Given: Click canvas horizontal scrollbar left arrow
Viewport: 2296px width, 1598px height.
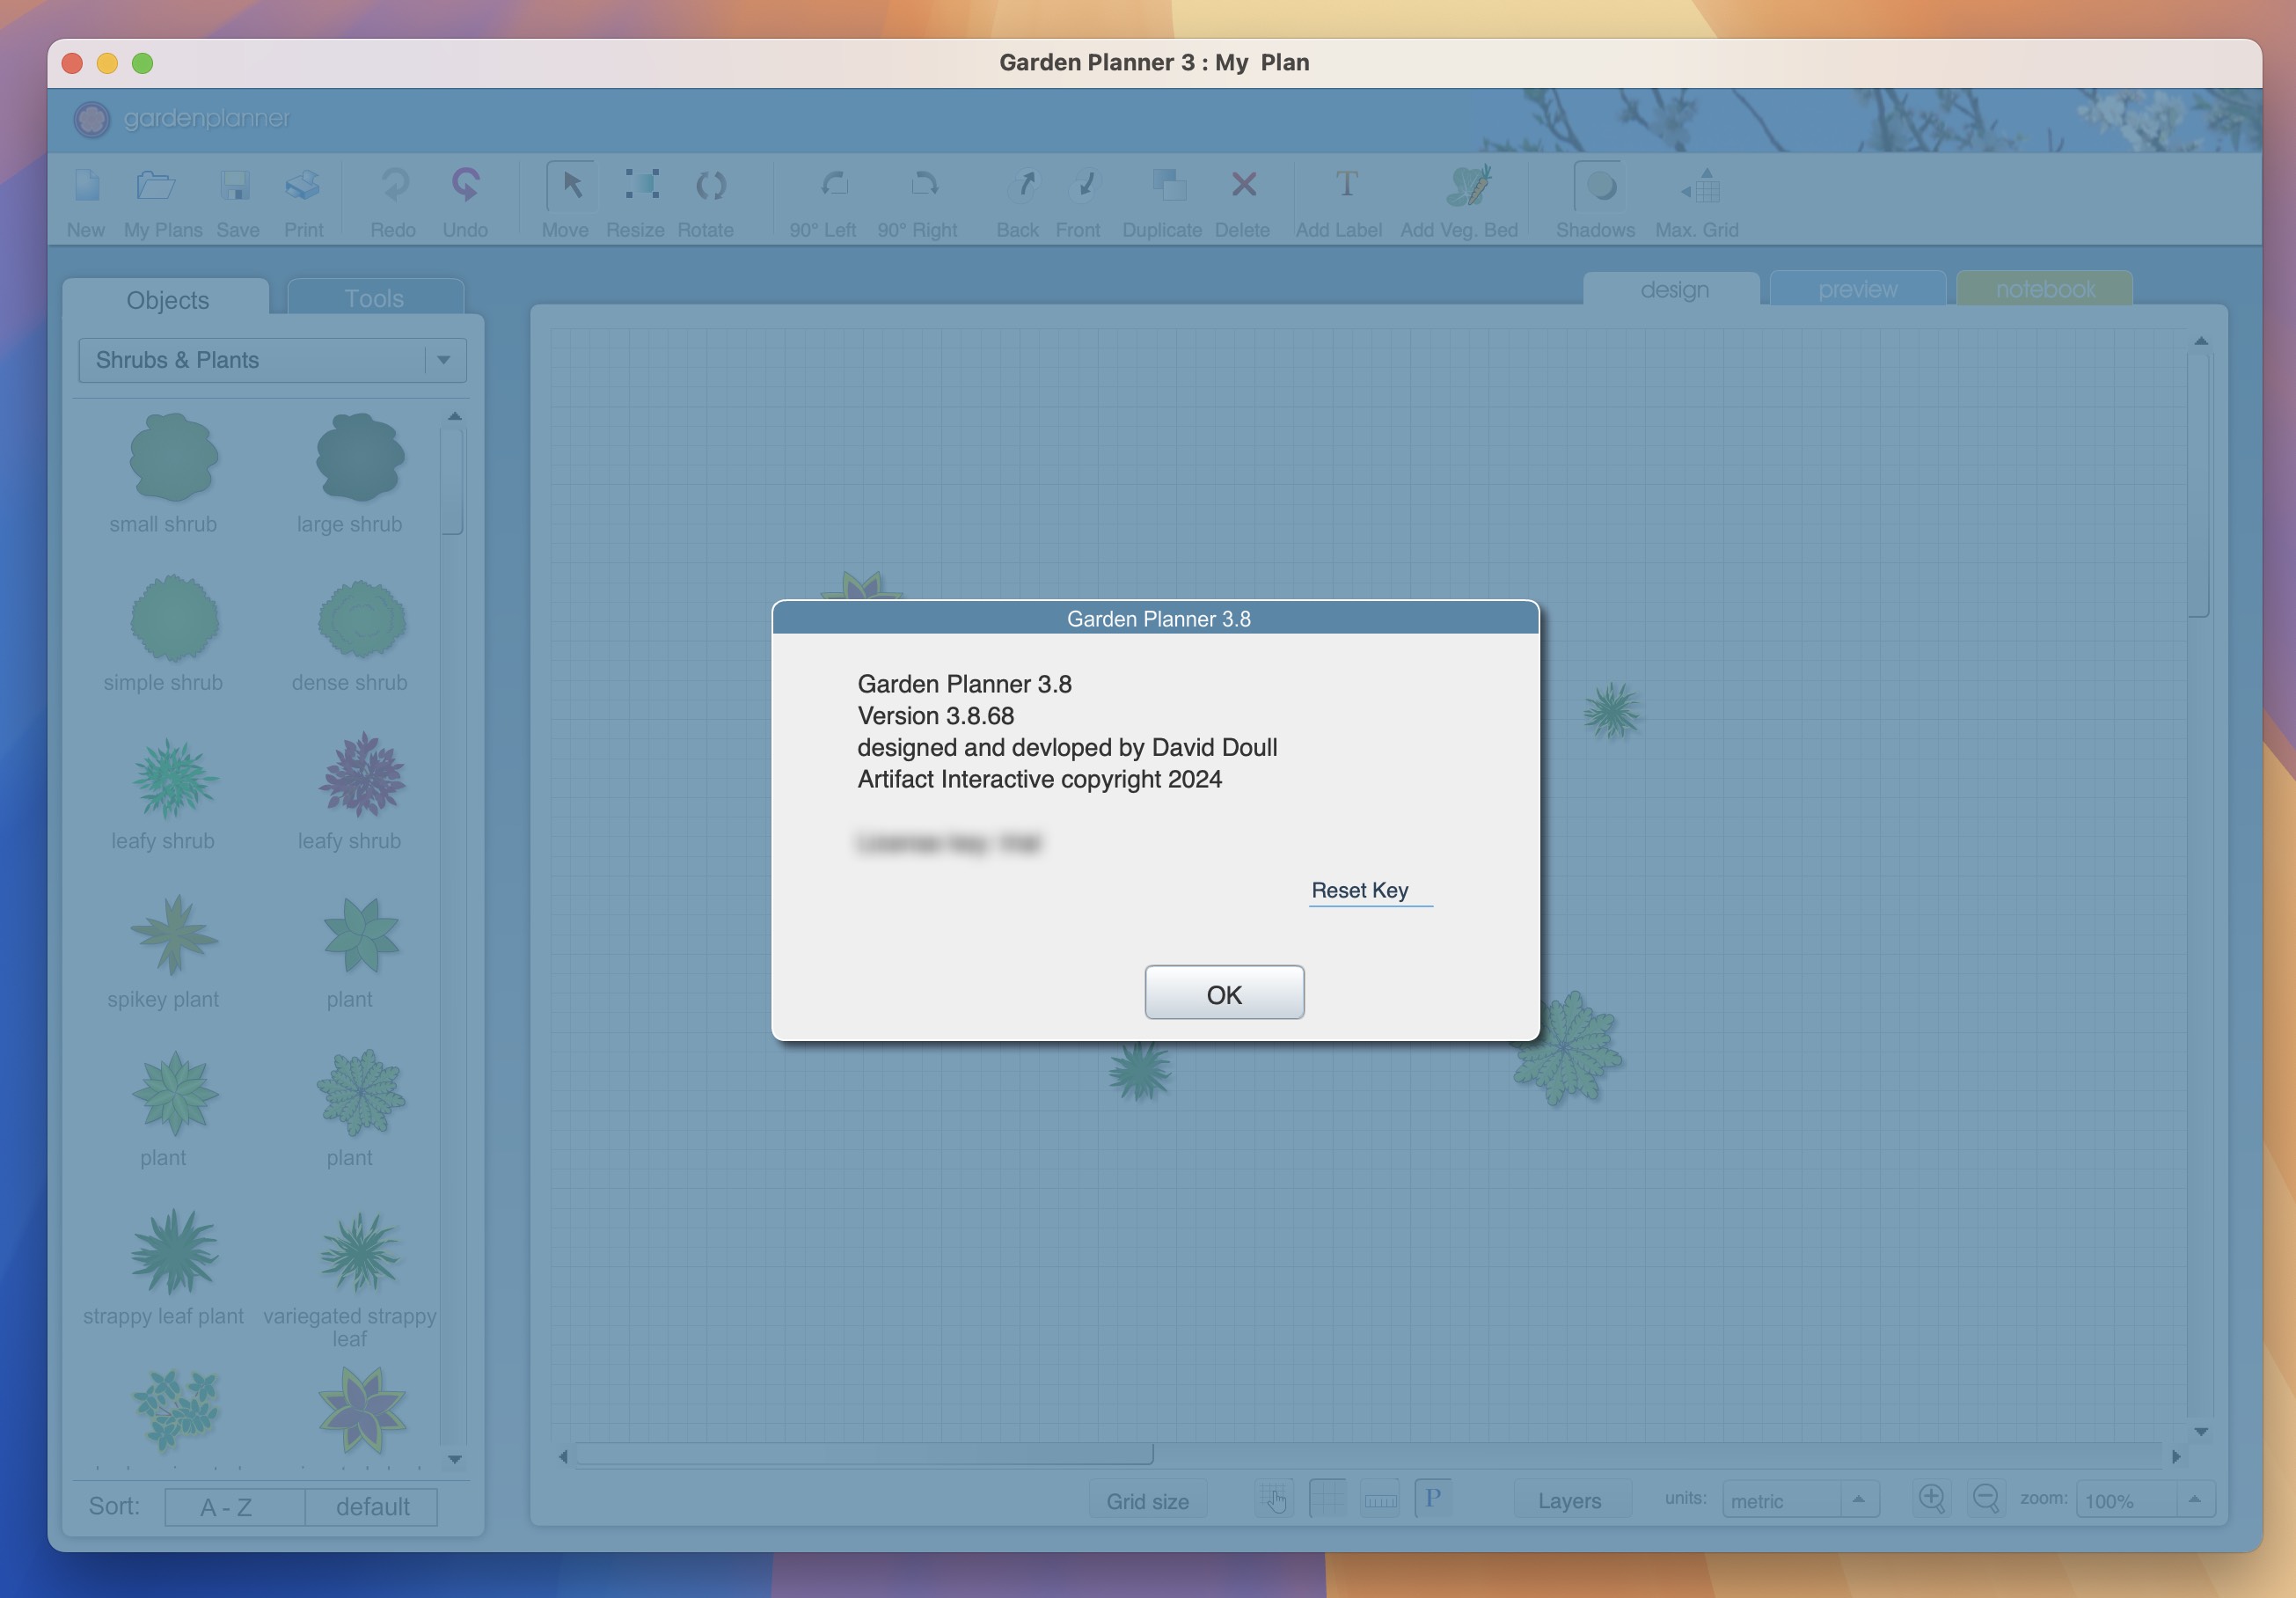Looking at the screenshot, I should coord(563,1456).
